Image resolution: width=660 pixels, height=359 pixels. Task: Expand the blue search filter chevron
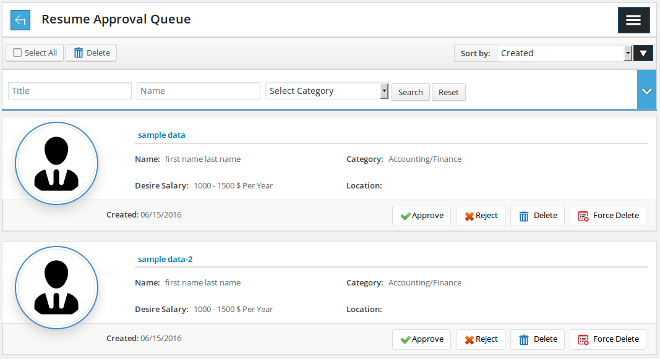coord(646,90)
